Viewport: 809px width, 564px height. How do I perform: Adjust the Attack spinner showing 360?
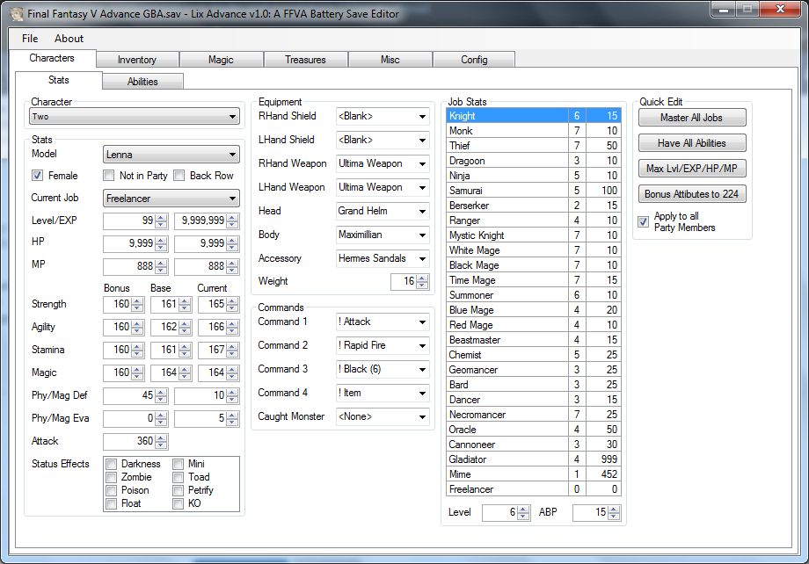tap(161, 442)
